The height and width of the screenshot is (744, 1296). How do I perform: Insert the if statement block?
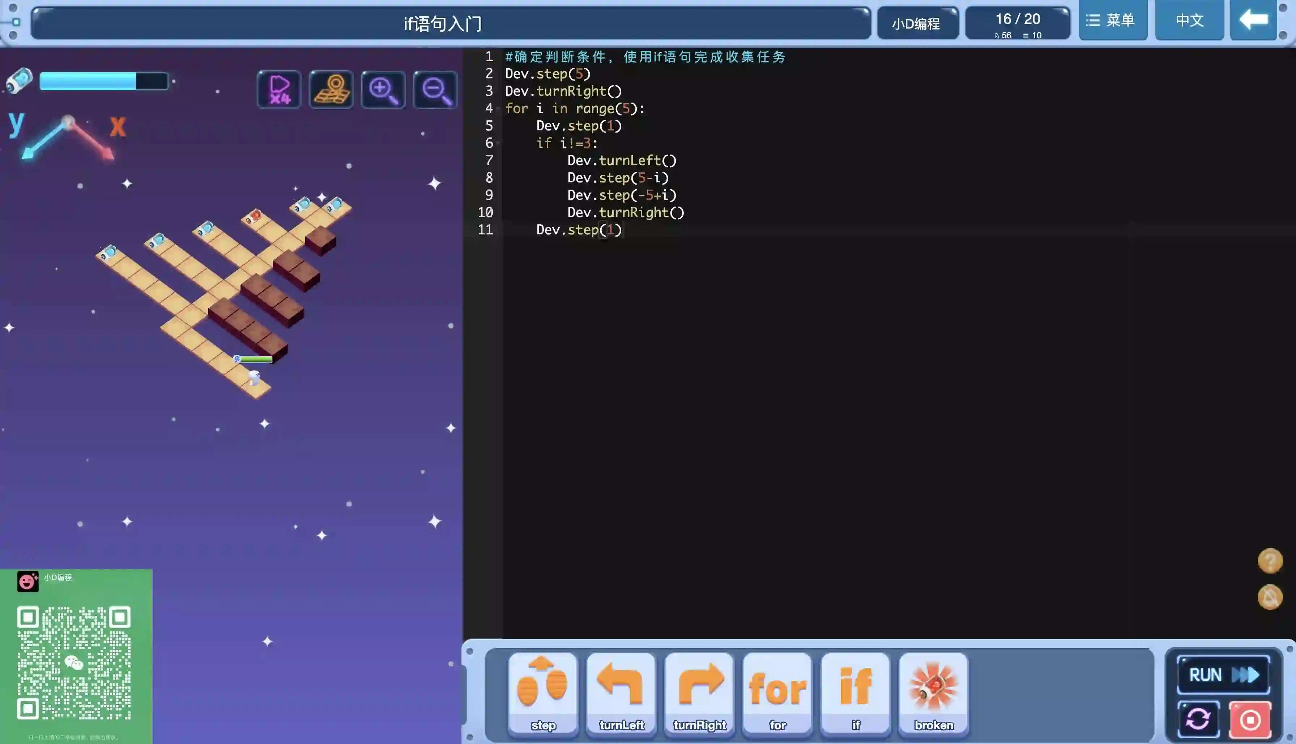point(856,692)
